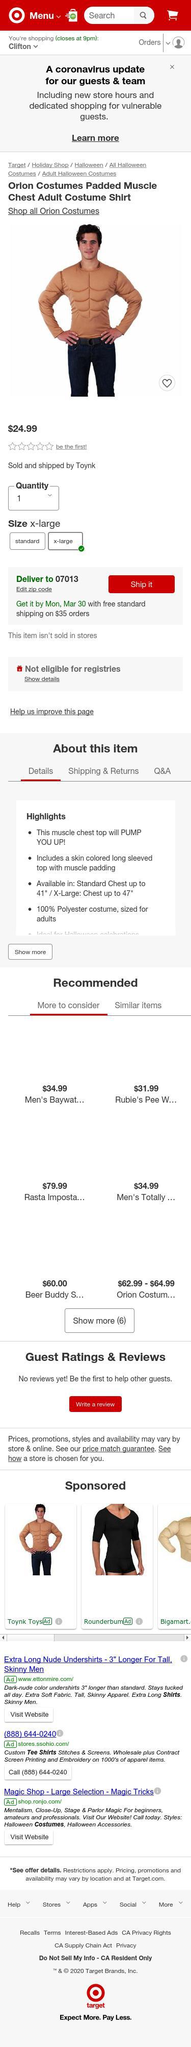
Task: Click the red Ship it button
Action: (141, 584)
